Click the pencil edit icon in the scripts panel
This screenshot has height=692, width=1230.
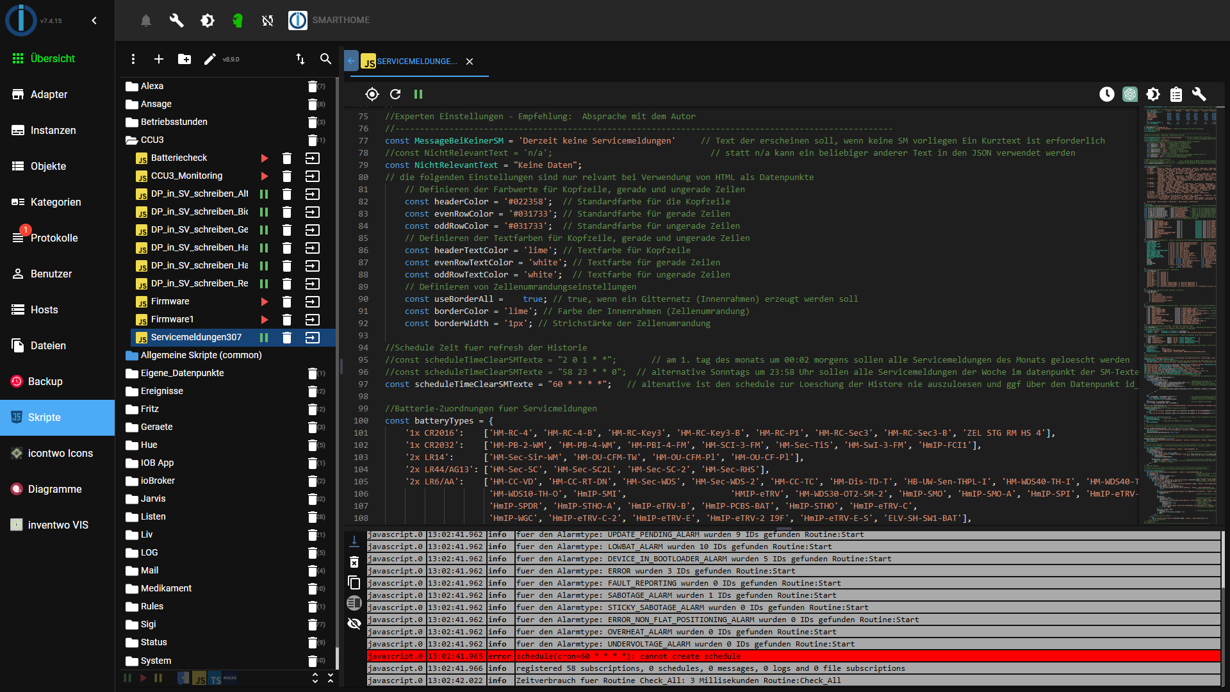[x=209, y=59]
